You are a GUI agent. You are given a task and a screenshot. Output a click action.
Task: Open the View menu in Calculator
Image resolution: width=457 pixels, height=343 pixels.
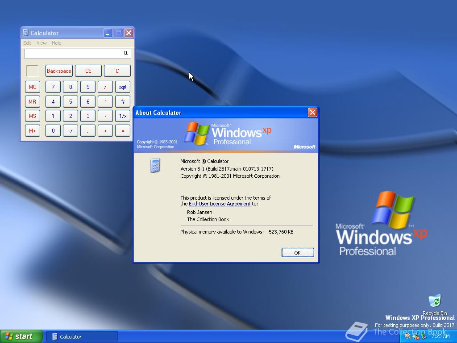pyautogui.click(x=42, y=43)
